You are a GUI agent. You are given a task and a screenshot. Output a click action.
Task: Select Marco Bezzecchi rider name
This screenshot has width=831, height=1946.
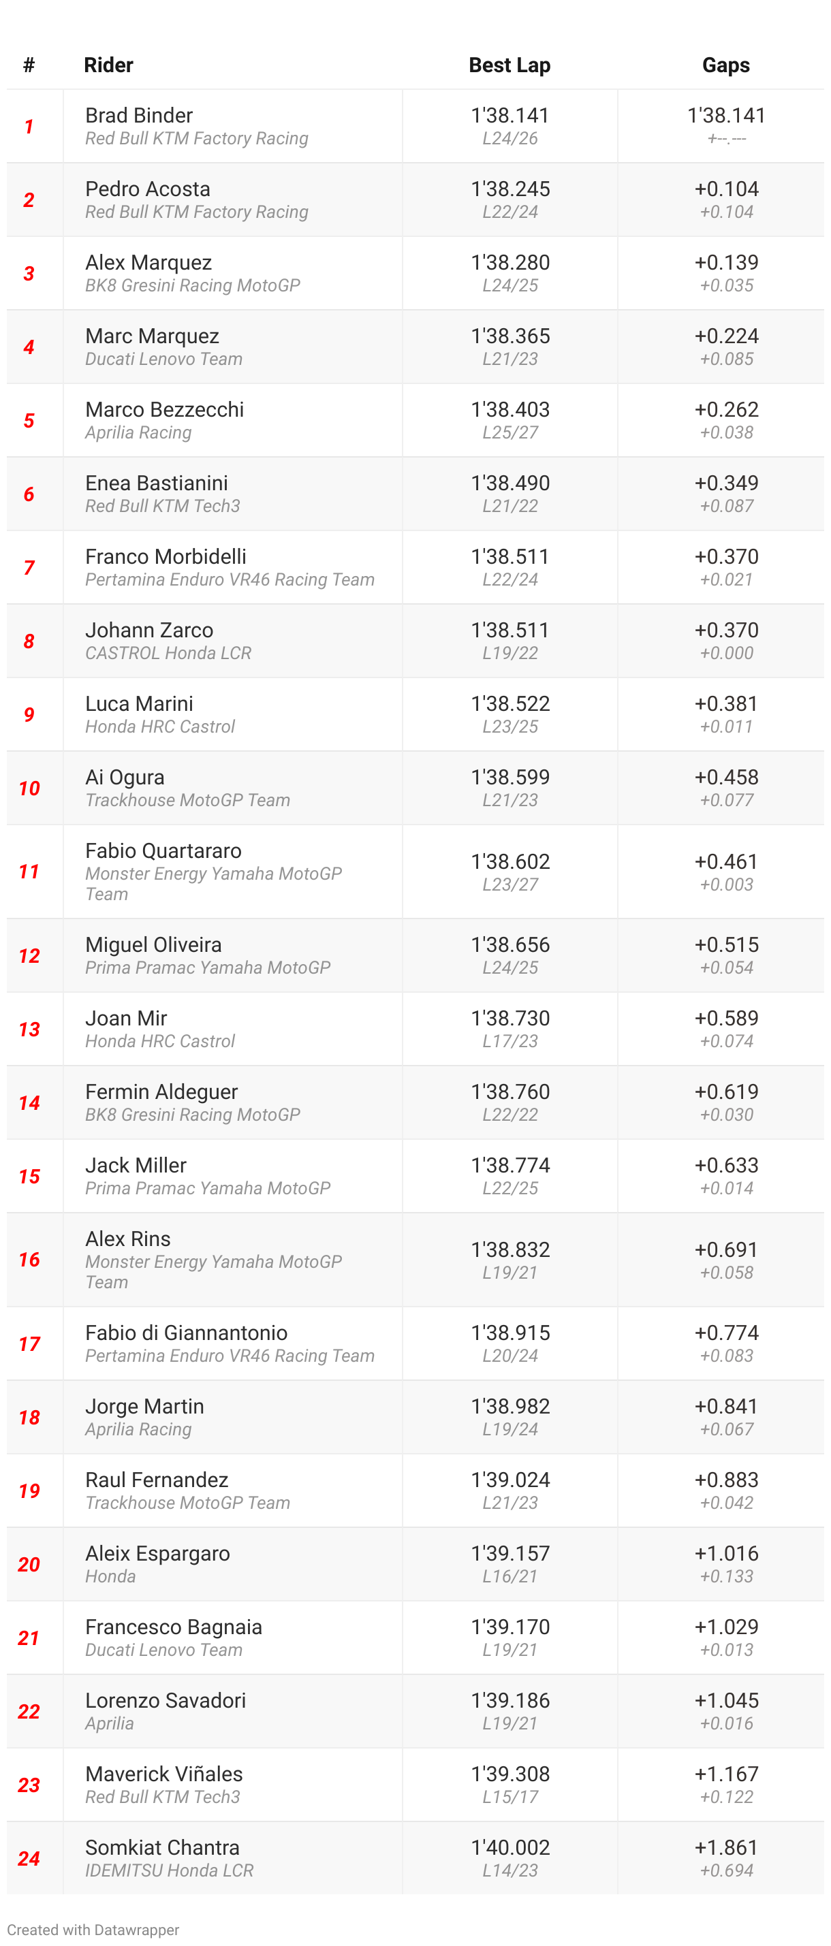pos(164,409)
